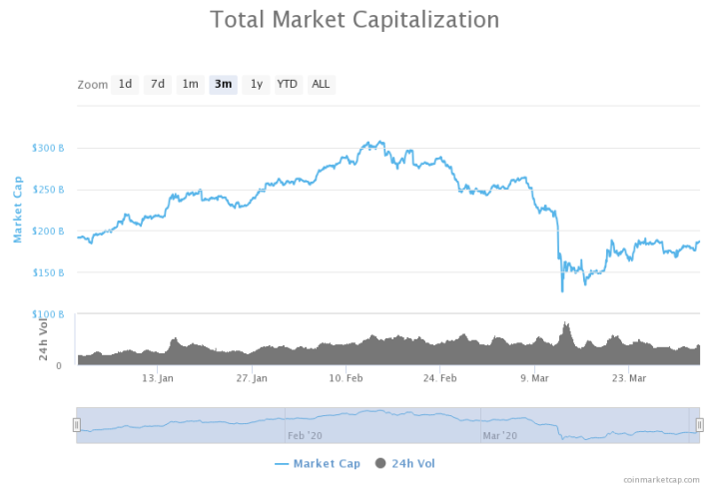Click the $300 B axis label
Viewport: 709px width, 487px height.
48,148
